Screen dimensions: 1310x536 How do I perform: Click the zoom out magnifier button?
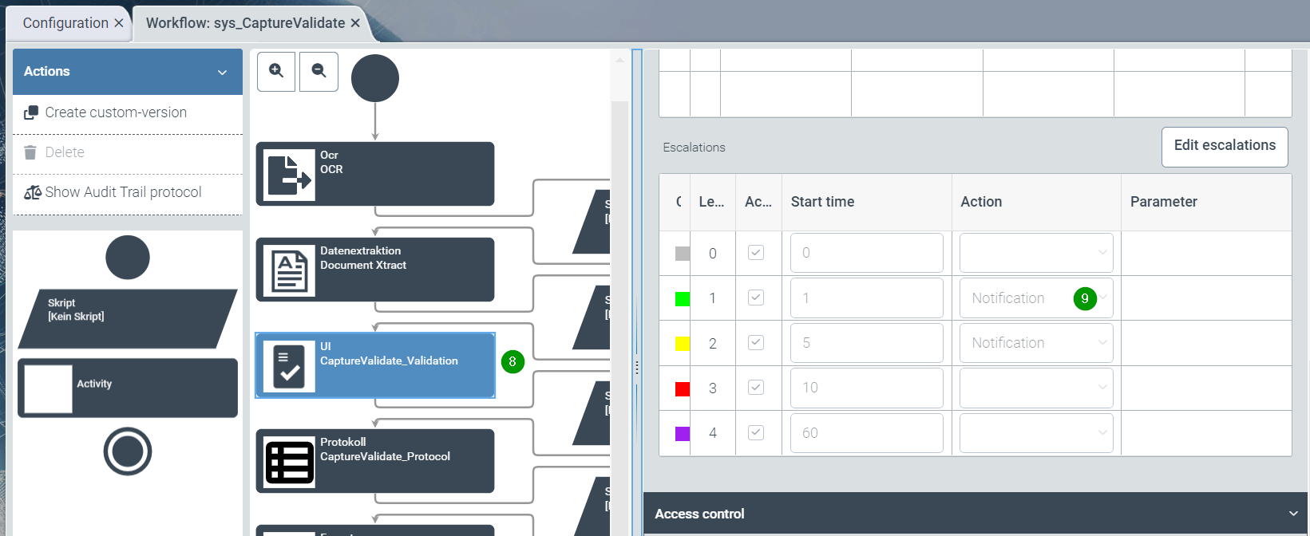(x=319, y=71)
